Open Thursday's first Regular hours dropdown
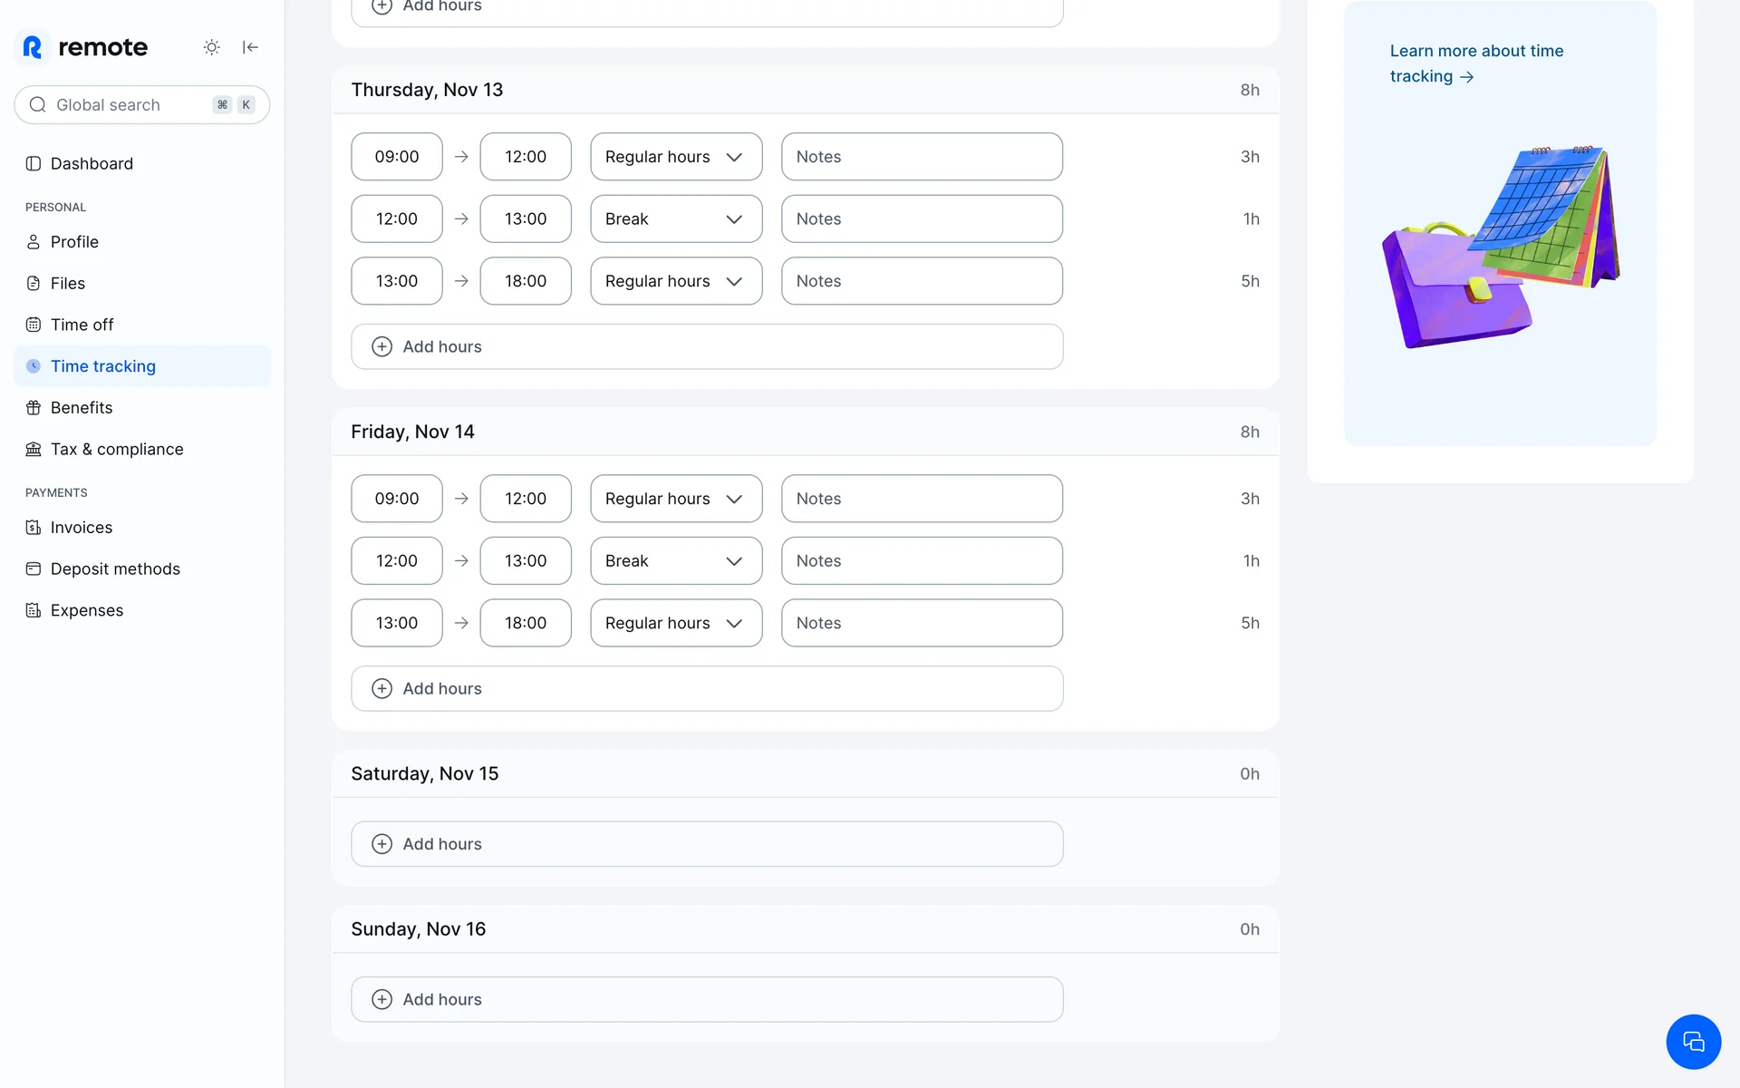Screen dimensions: 1740x1088 point(675,157)
